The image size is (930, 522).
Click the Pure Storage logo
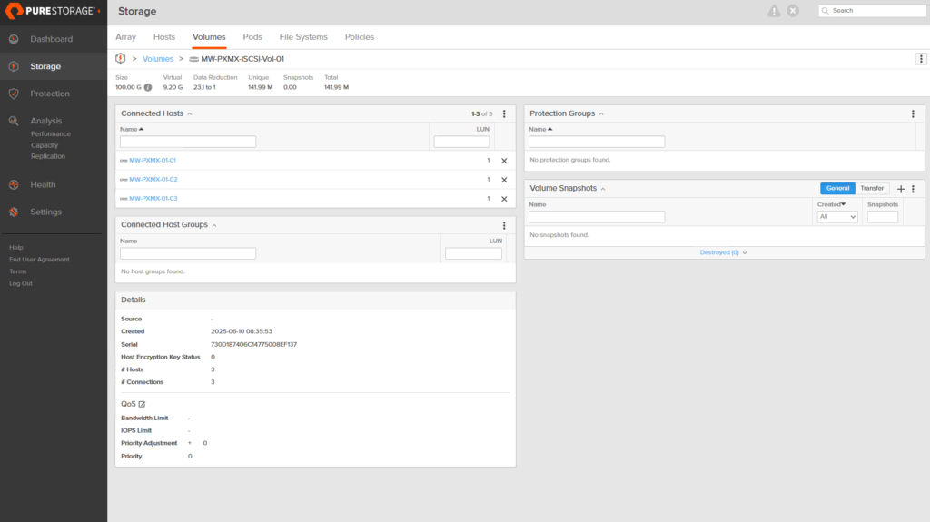point(51,11)
